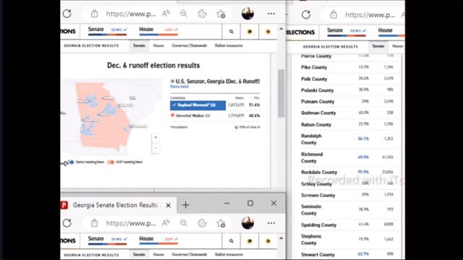Viewport: 463px width, 260px height.
Task: Open site info lock icon in top-left window
Action: click(x=94, y=14)
